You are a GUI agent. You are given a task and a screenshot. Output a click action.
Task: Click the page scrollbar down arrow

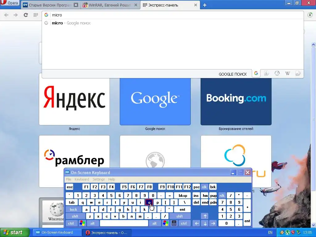(x=314, y=225)
